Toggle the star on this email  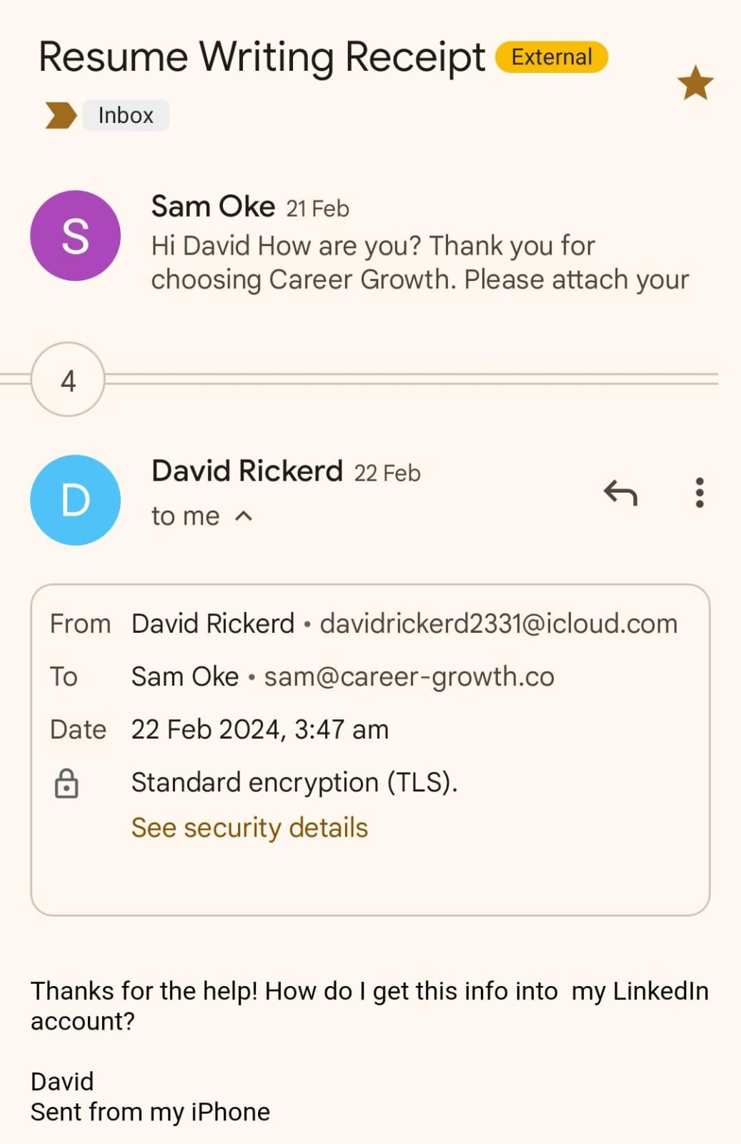click(x=695, y=83)
